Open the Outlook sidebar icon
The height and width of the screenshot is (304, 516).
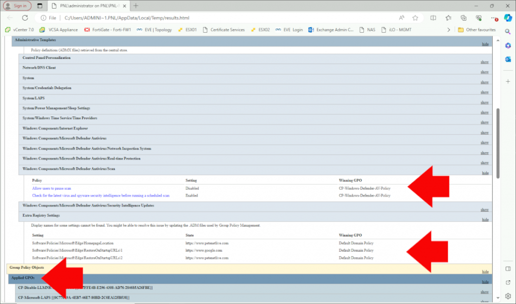(508, 59)
